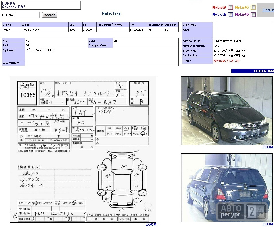274x227 pixels.
Task: Click ZOOM under the auction sheet
Action: click(x=151, y=224)
